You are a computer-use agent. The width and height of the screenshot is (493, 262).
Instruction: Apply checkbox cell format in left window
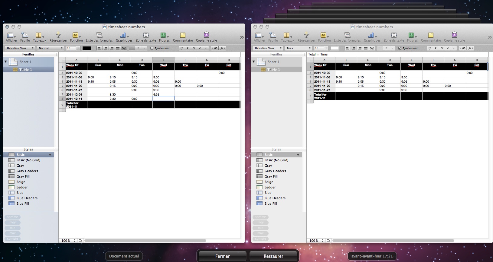[x=200, y=48]
